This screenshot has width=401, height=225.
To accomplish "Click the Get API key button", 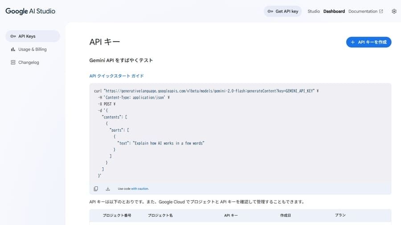I will tap(282, 11).
